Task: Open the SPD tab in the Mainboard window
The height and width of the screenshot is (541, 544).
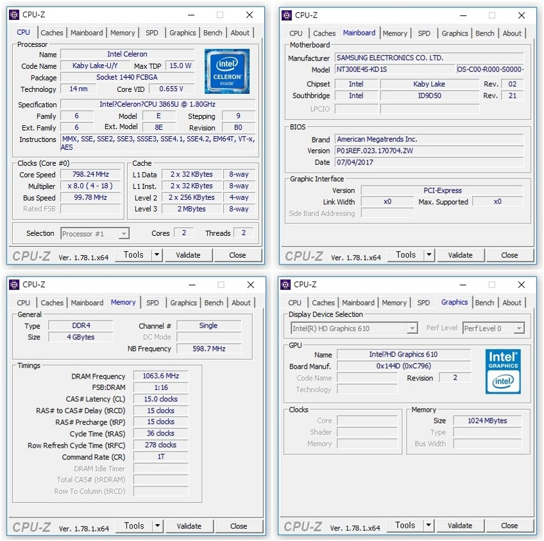Action: [x=424, y=33]
